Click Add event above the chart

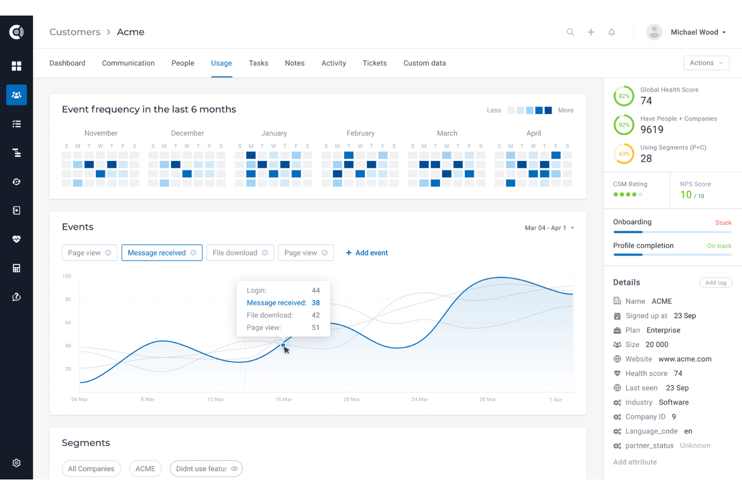tap(366, 252)
